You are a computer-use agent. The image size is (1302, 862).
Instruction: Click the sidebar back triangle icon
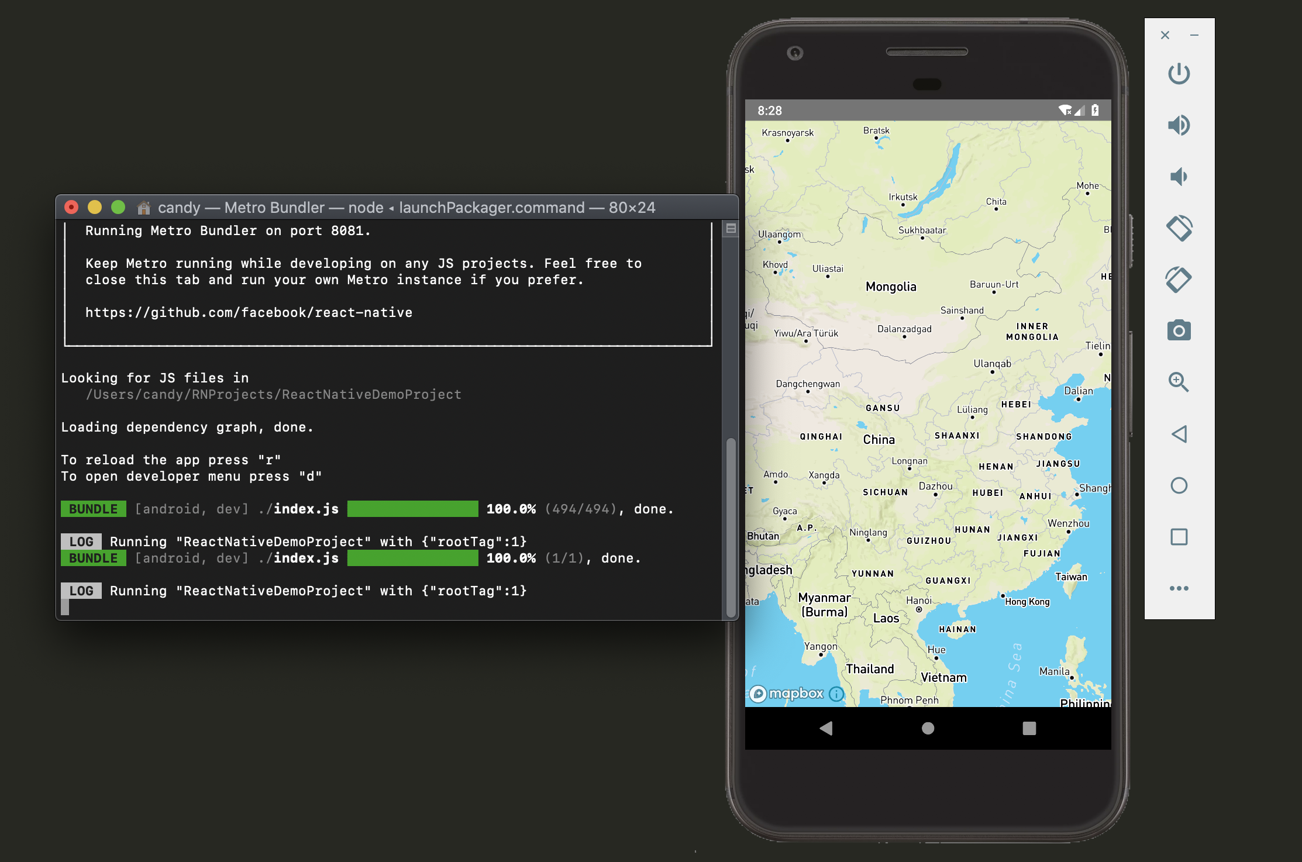click(1179, 434)
